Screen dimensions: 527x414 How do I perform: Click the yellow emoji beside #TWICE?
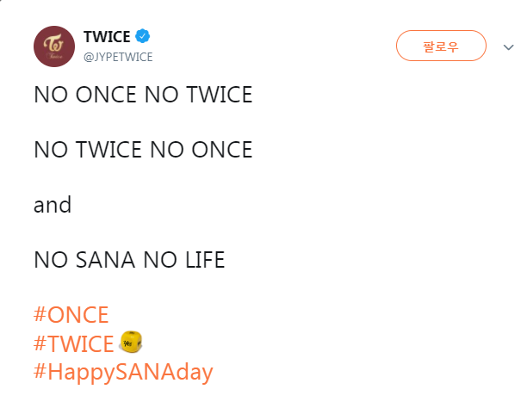coord(130,343)
